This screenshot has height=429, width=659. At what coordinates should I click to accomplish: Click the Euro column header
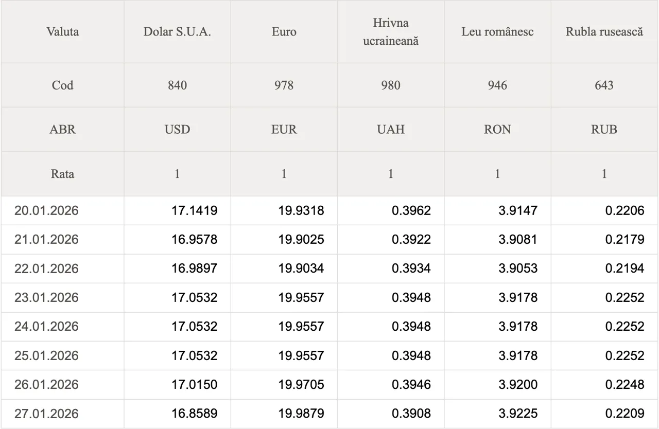pyautogui.click(x=284, y=32)
